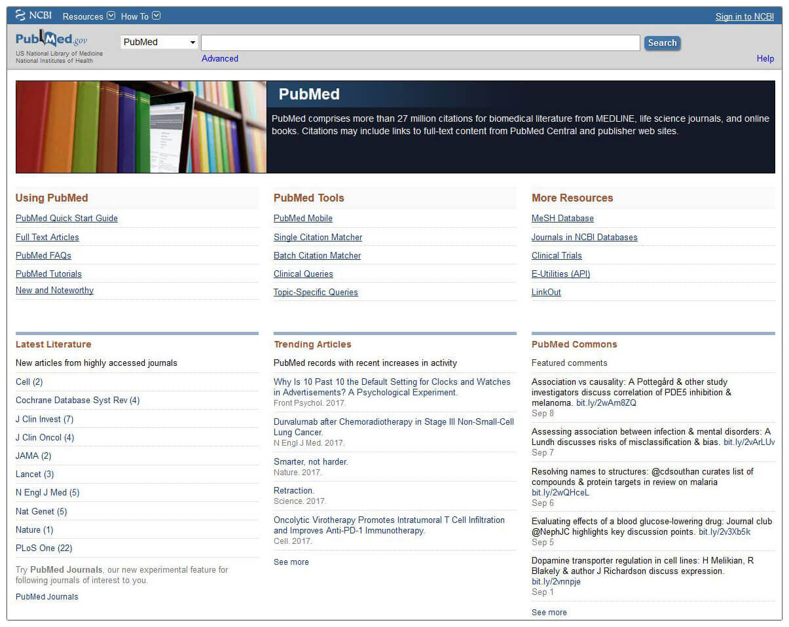Expand the How To dropdown menu
Image resolution: width=789 pixels, height=627 pixels.
click(x=140, y=16)
